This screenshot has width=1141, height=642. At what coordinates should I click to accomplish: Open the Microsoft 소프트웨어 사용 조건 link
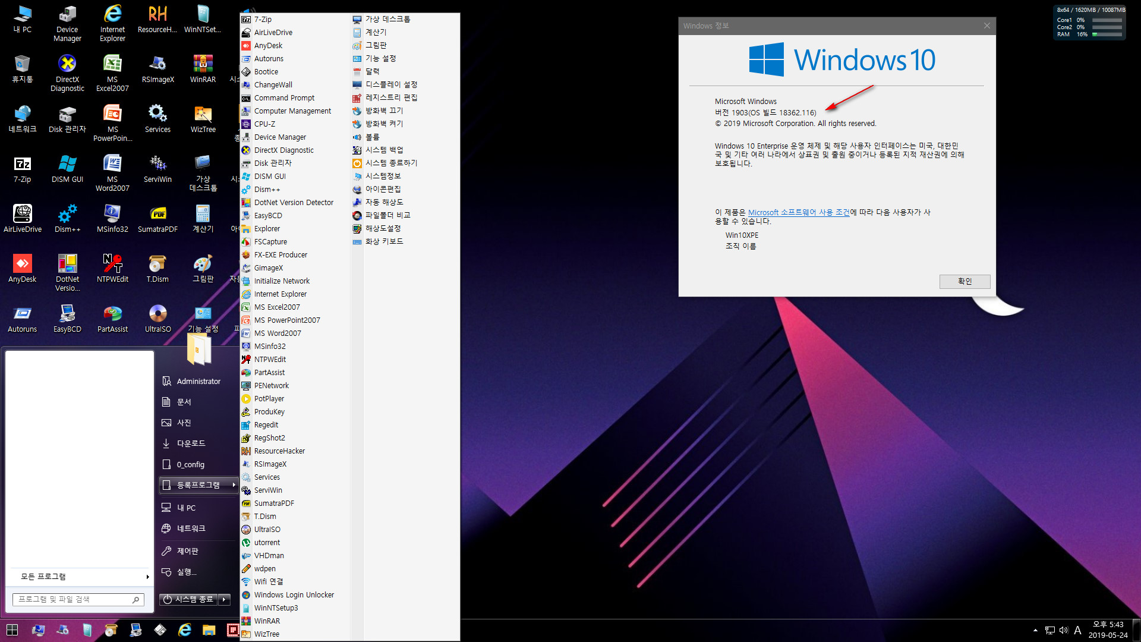tap(799, 212)
